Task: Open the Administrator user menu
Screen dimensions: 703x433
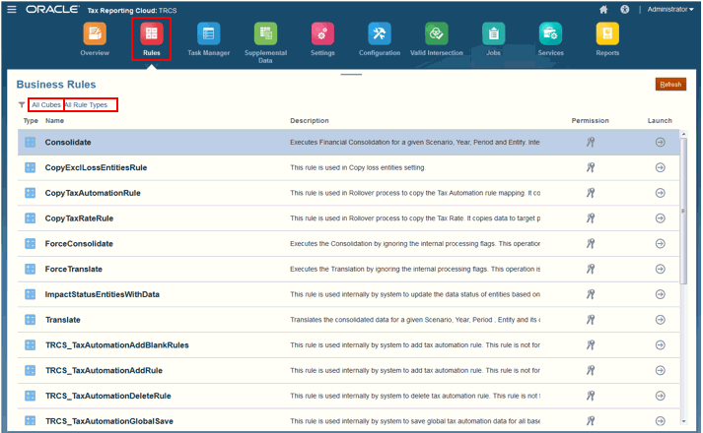Action: [670, 10]
